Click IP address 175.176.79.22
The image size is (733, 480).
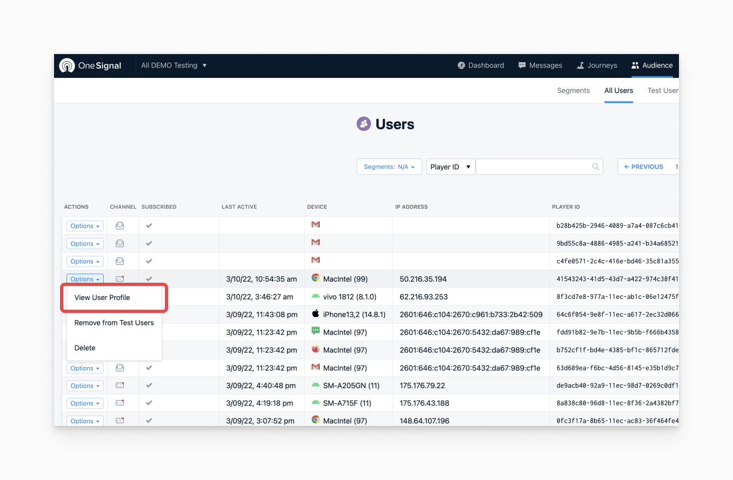click(422, 386)
